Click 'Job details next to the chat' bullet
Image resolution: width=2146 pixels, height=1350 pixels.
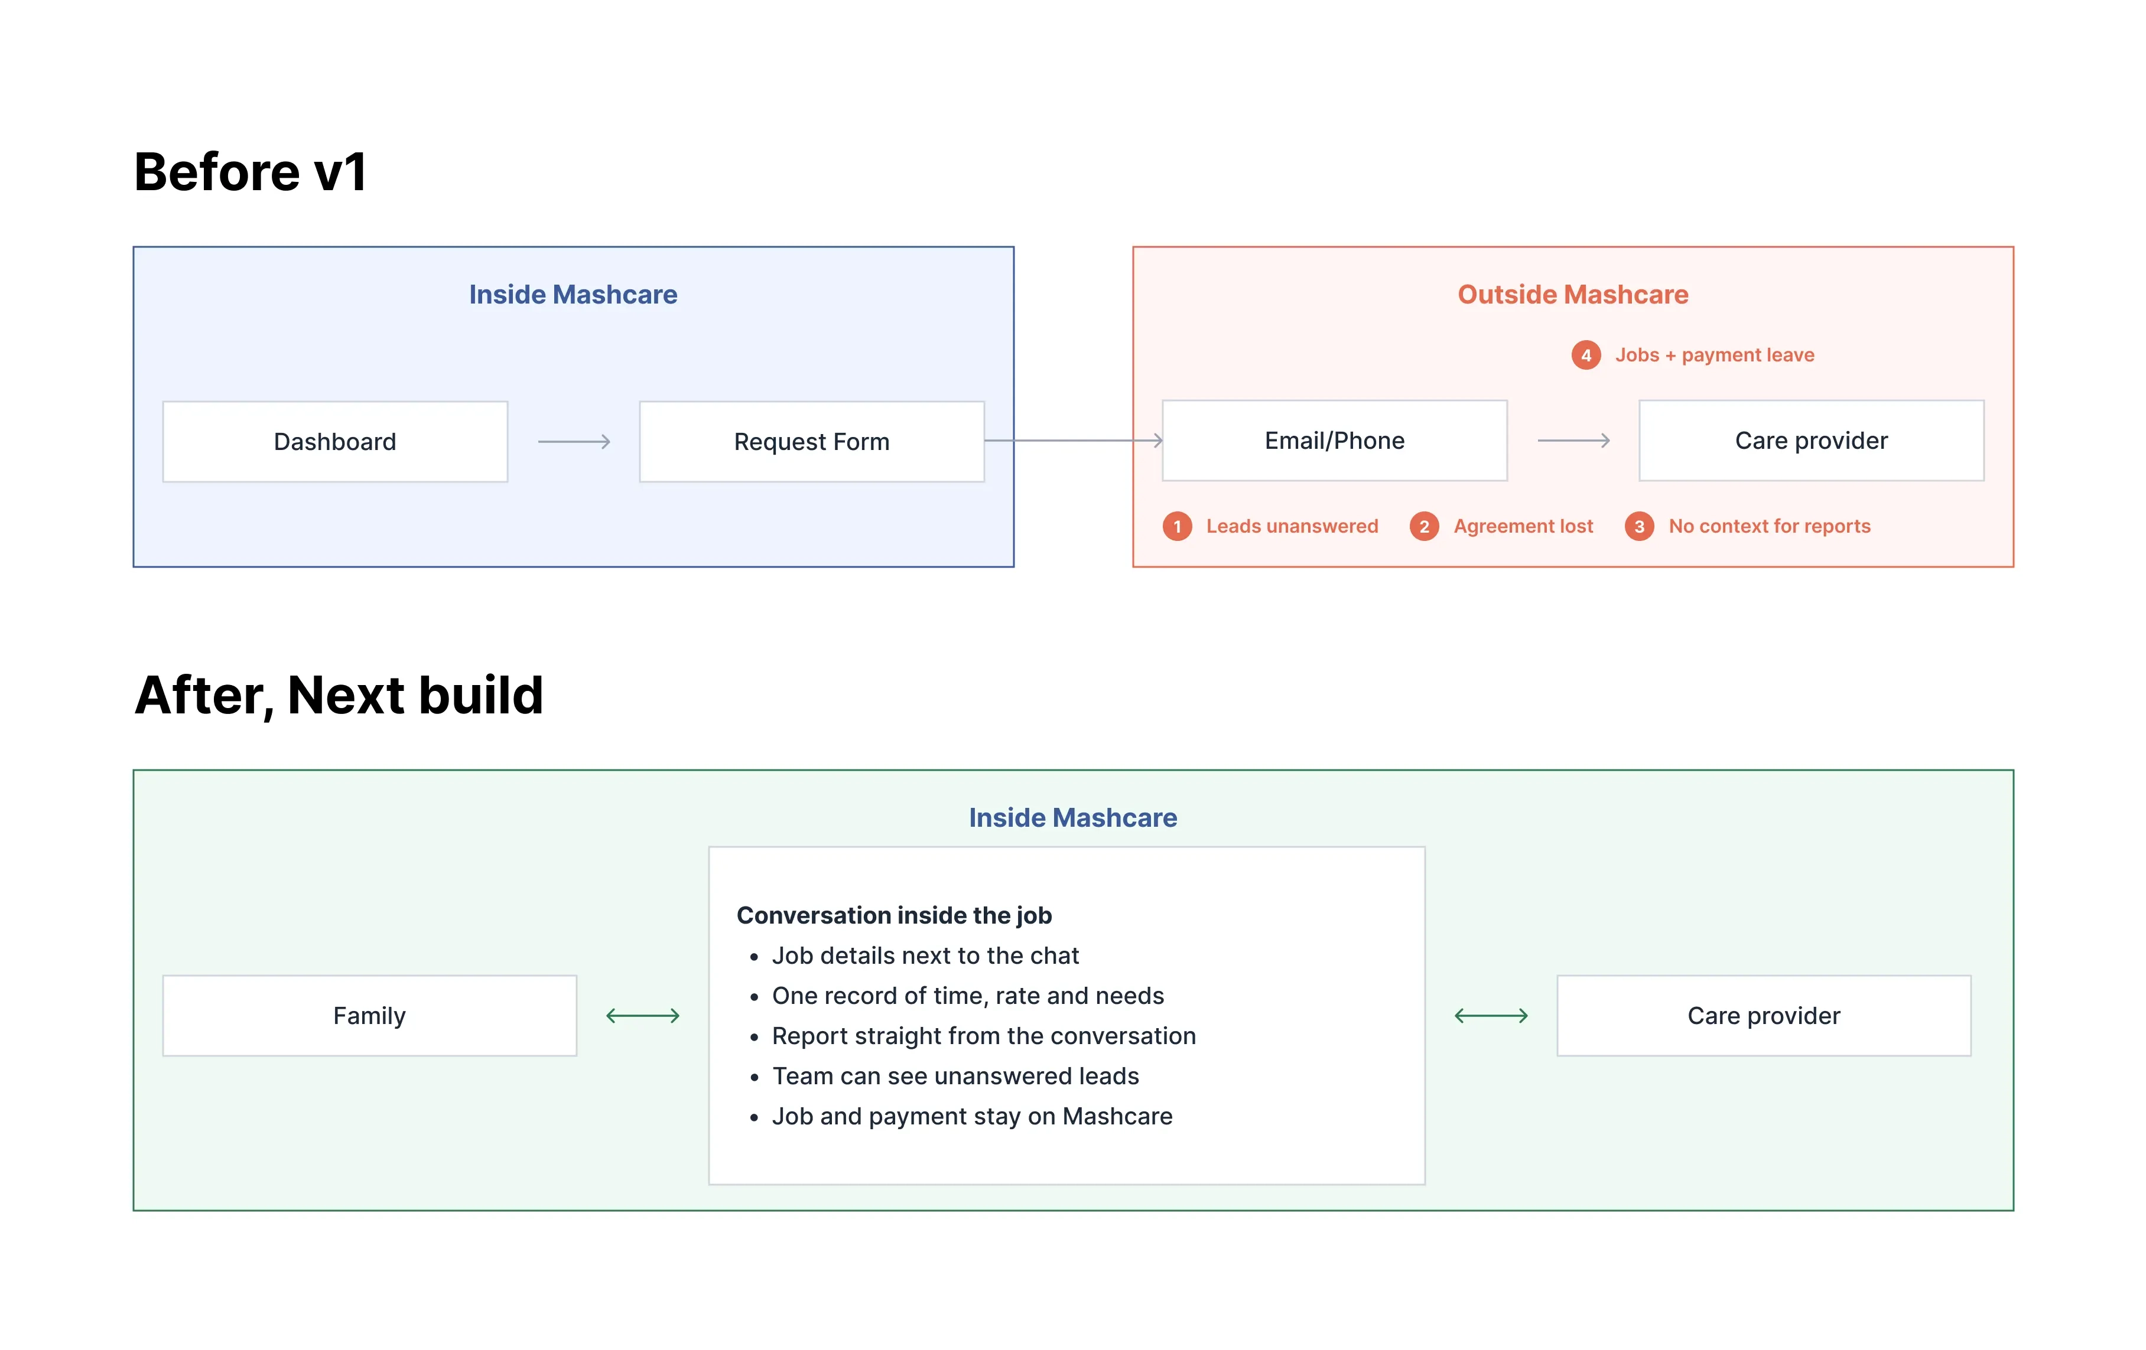point(925,956)
